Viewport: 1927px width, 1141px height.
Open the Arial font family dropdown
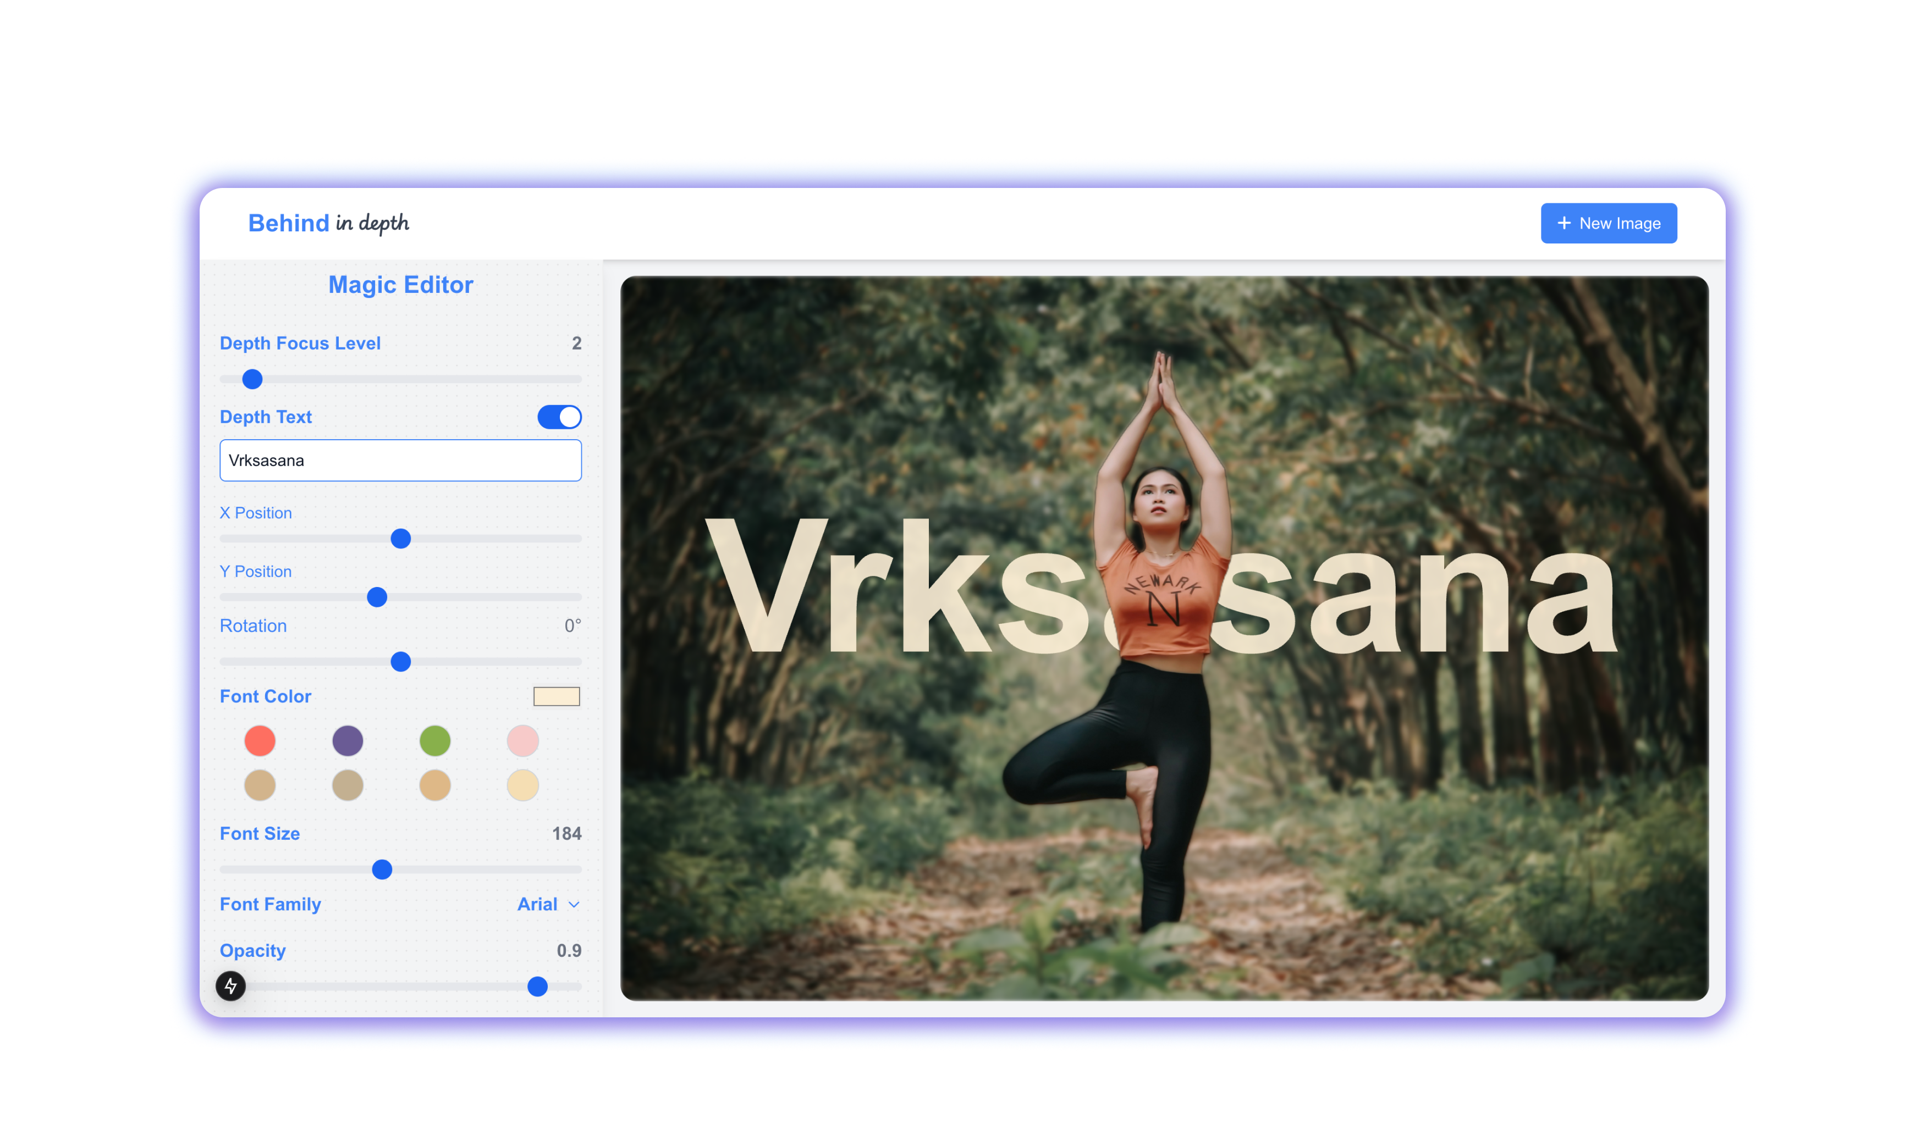pos(548,904)
